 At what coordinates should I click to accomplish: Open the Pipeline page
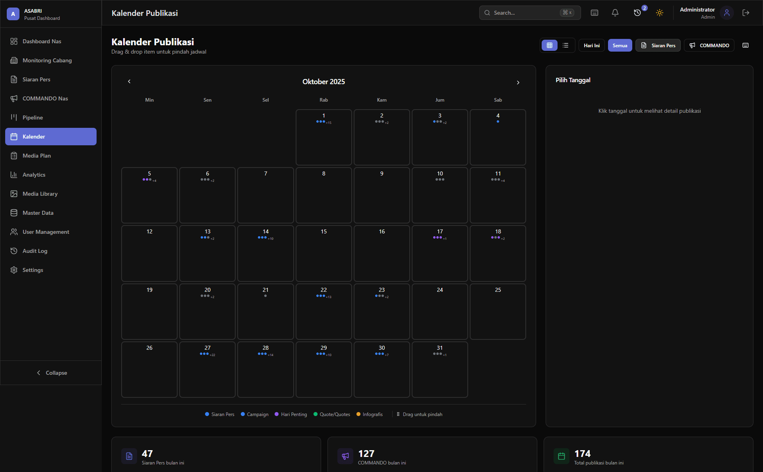click(51, 118)
